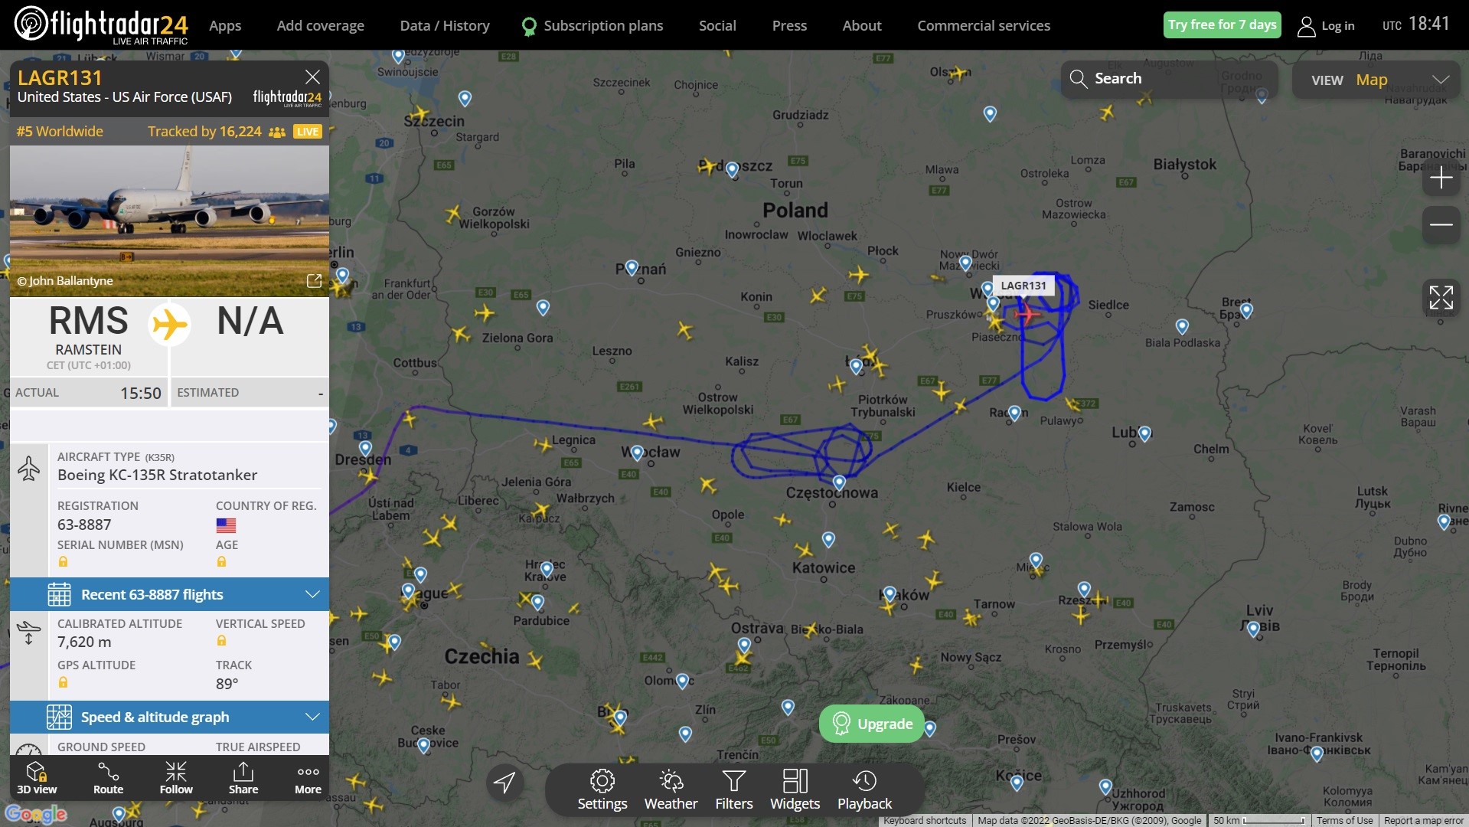Image resolution: width=1469 pixels, height=827 pixels.
Task: Open map Settings
Action: [602, 789]
